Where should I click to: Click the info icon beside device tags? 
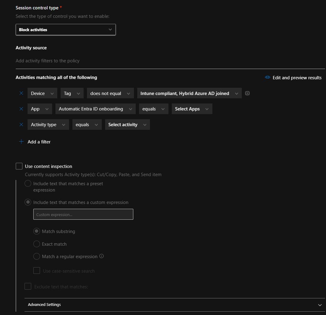click(247, 94)
